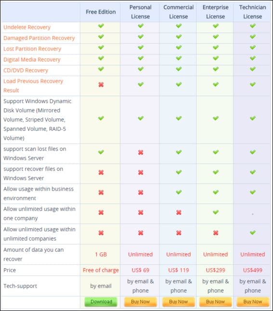Viewport: 273px width, 311px height.
Task: Open the Damaged Partition Recovery link
Action: 39,38
